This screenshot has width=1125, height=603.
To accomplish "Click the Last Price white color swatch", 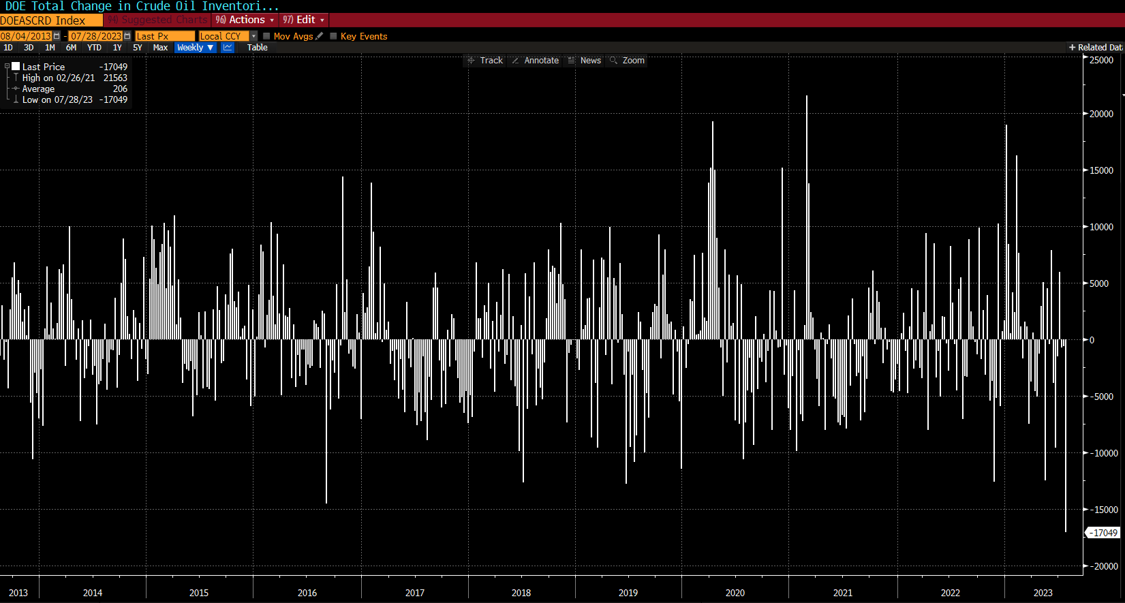I will [x=16, y=66].
